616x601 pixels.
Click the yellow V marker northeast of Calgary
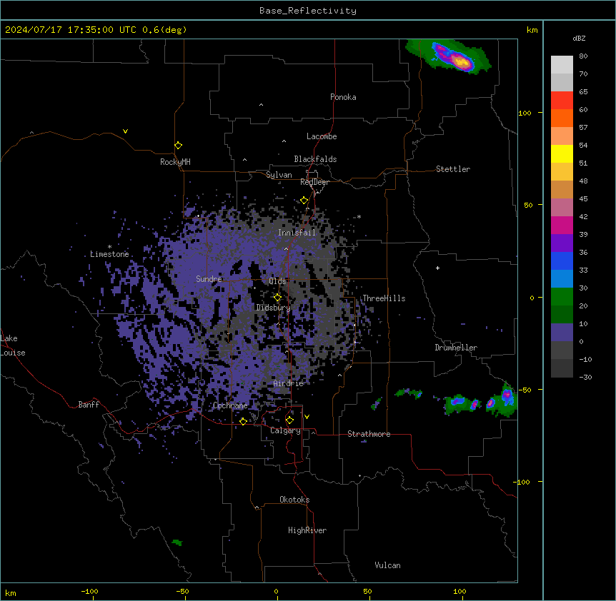(307, 417)
